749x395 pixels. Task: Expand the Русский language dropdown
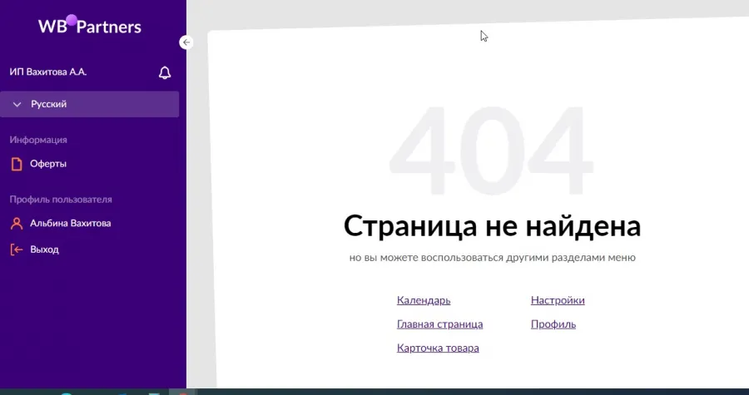(90, 104)
